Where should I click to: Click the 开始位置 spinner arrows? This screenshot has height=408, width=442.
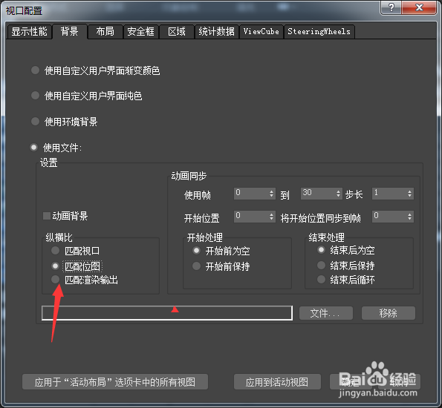pyautogui.click(x=271, y=217)
